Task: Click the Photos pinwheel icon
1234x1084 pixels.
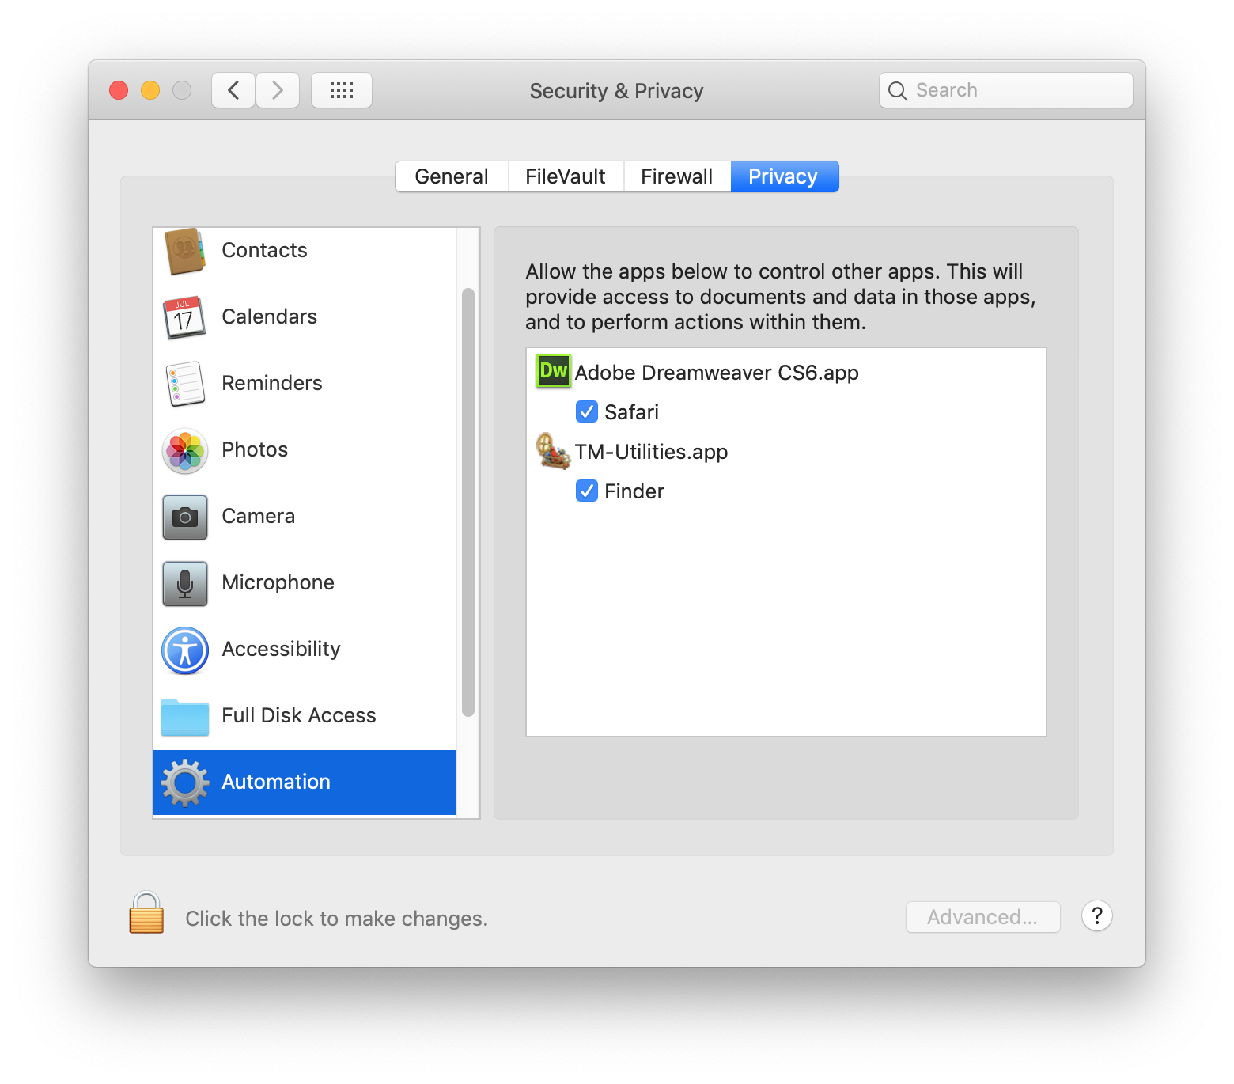Action: [x=185, y=451]
